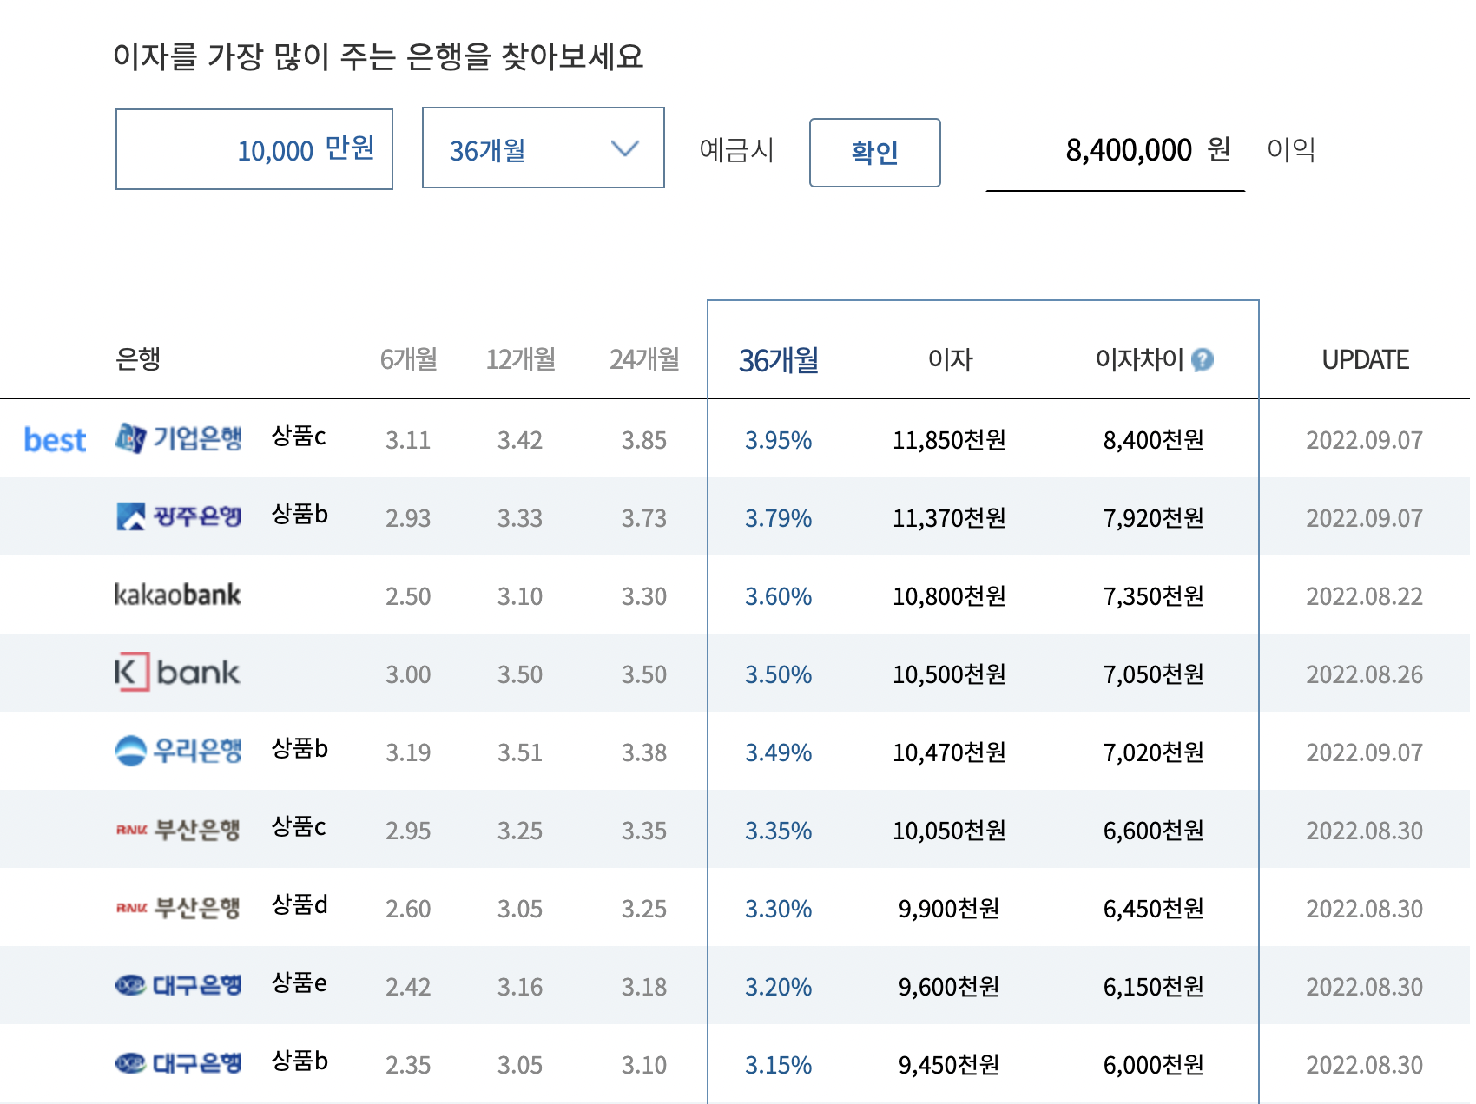Click the 6,150천원 interest difference

coord(1154,987)
